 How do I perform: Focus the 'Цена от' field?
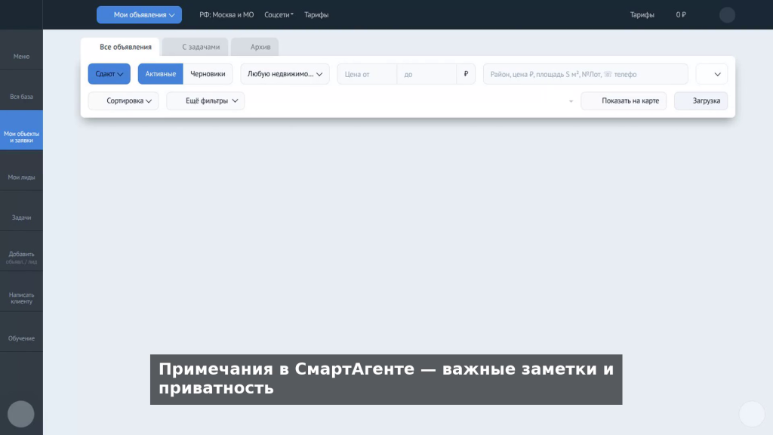(x=367, y=74)
